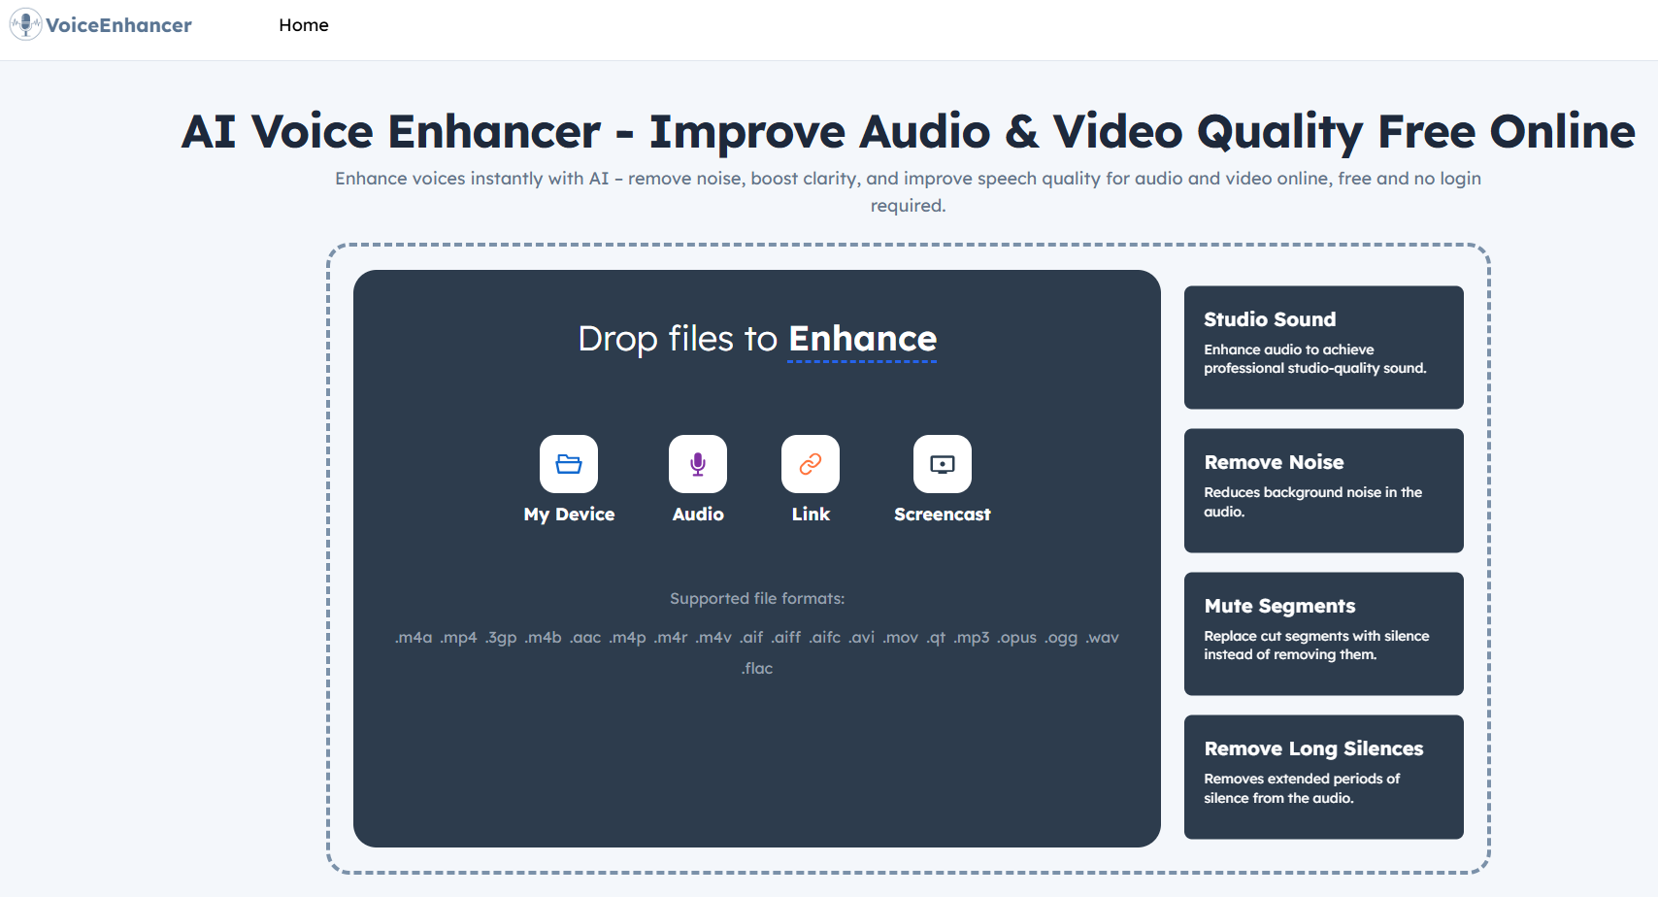
Task: Select the chain-link icon for importing URLs
Action: (810, 464)
